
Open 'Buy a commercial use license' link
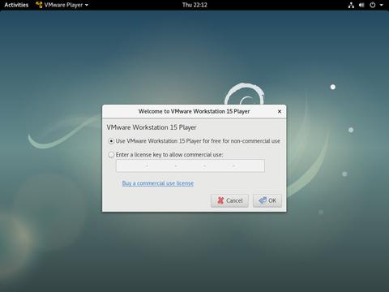tap(158, 183)
